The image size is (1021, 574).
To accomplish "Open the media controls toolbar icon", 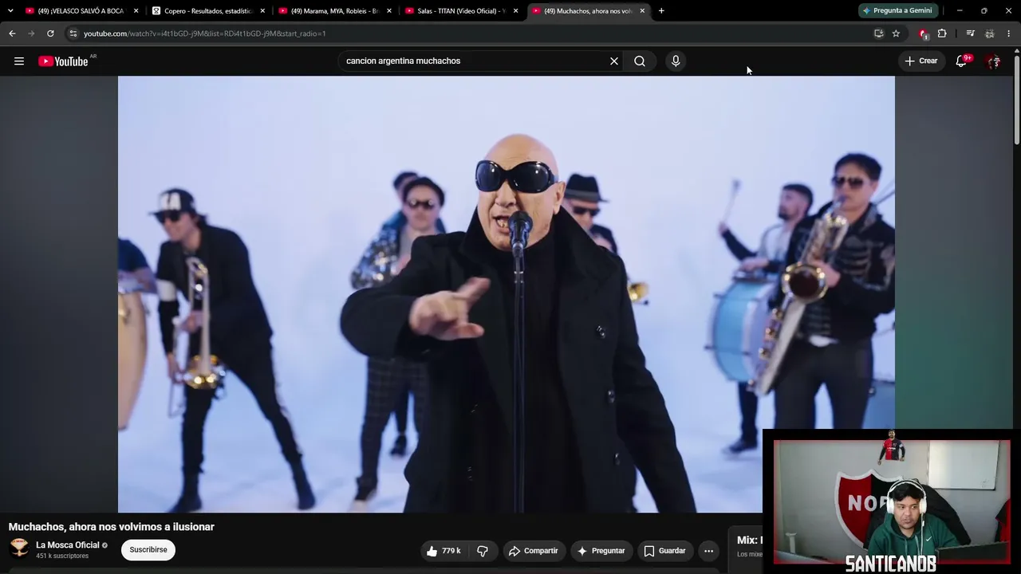I will 970,33.
